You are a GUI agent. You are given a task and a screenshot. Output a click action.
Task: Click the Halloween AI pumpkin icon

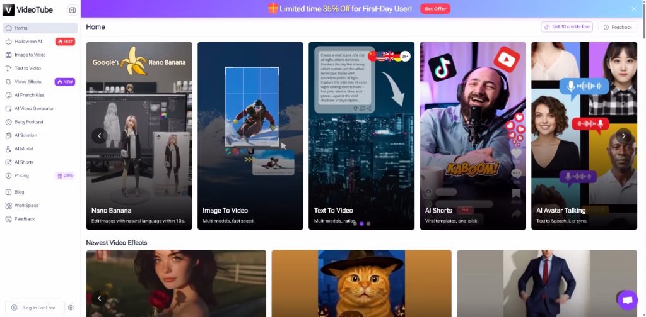point(8,42)
